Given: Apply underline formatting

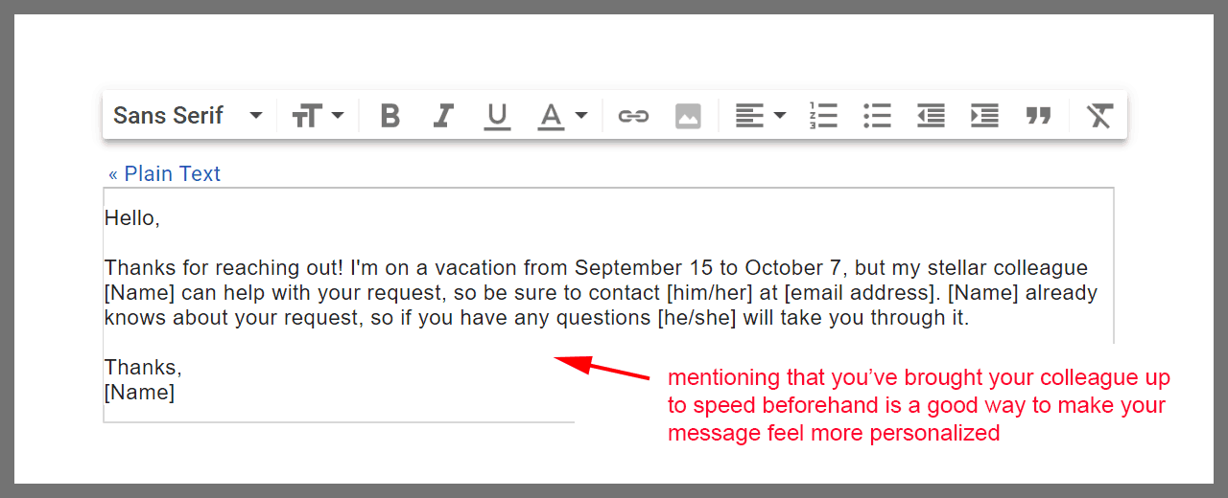Looking at the screenshot, I should [497, 116].
